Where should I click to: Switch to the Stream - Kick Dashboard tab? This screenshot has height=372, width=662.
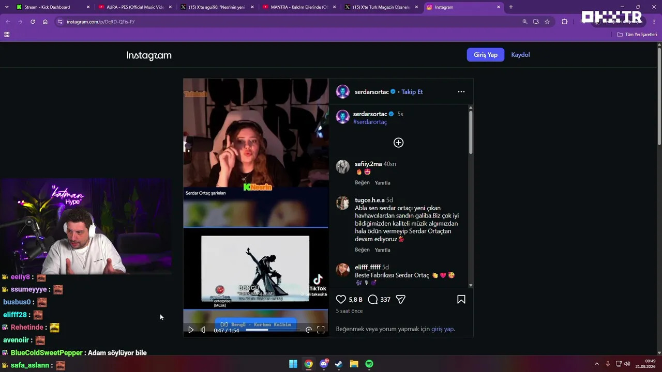[52, 7]
